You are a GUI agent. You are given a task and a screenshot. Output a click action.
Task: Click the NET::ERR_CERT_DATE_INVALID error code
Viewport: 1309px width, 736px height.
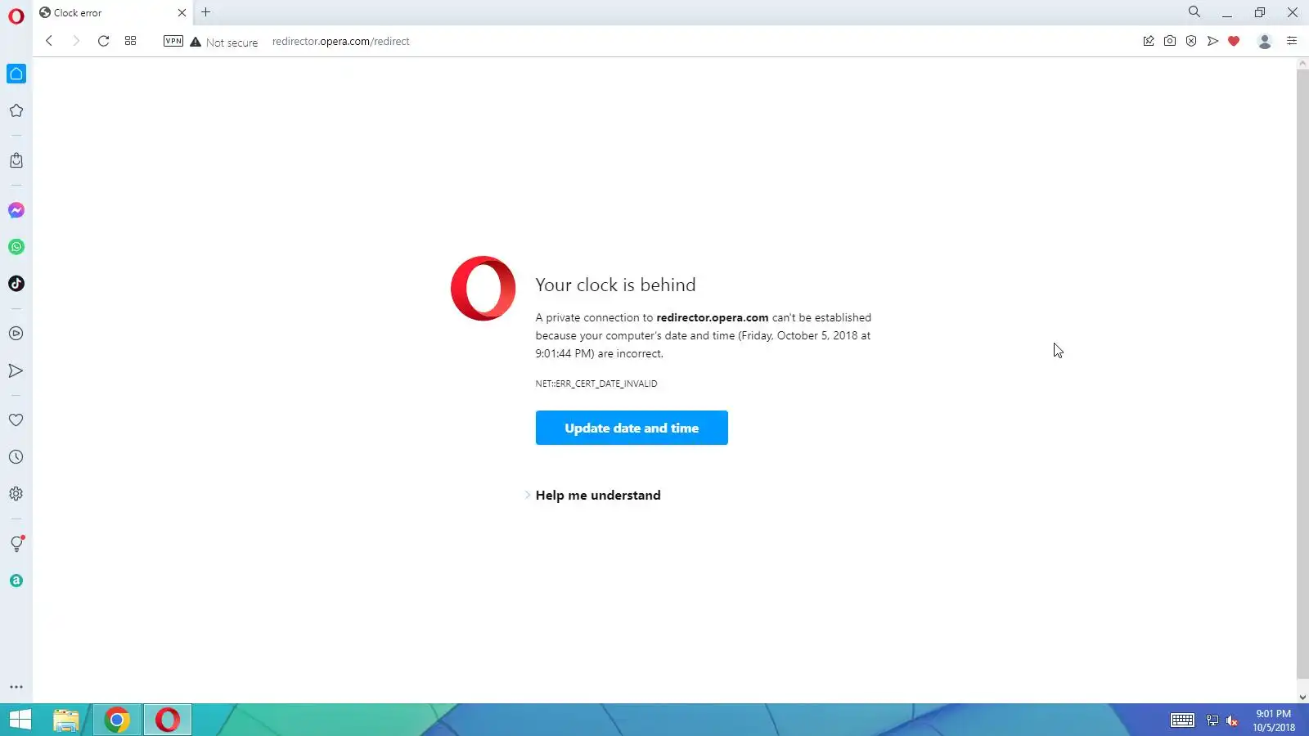(x=596, y=384)
